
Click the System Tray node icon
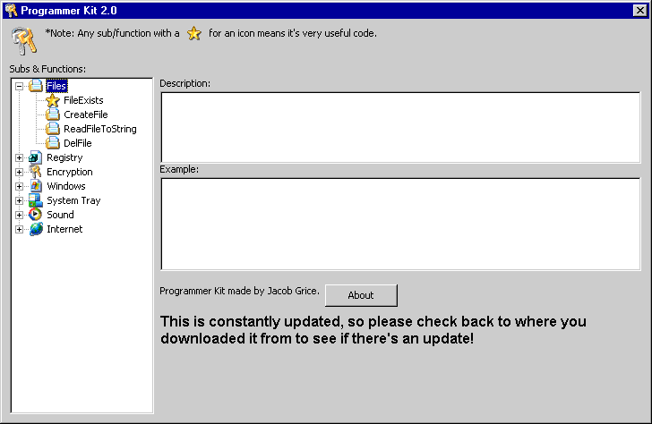coord(36,200)
